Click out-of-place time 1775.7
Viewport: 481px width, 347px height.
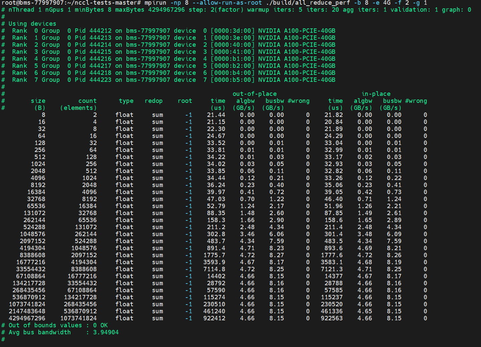(214, 255)
